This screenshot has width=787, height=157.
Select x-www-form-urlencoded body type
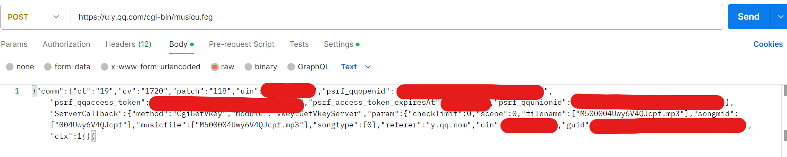151,67
